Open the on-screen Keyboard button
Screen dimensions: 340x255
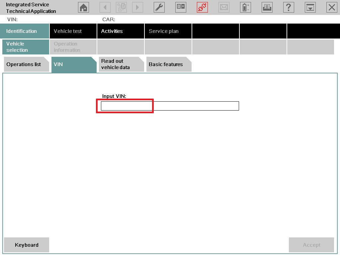tap(27, 245)
